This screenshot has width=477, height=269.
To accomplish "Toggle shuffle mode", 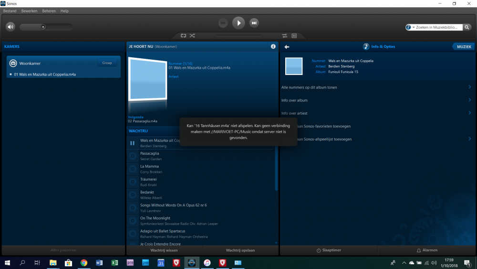I will [192, 35].
